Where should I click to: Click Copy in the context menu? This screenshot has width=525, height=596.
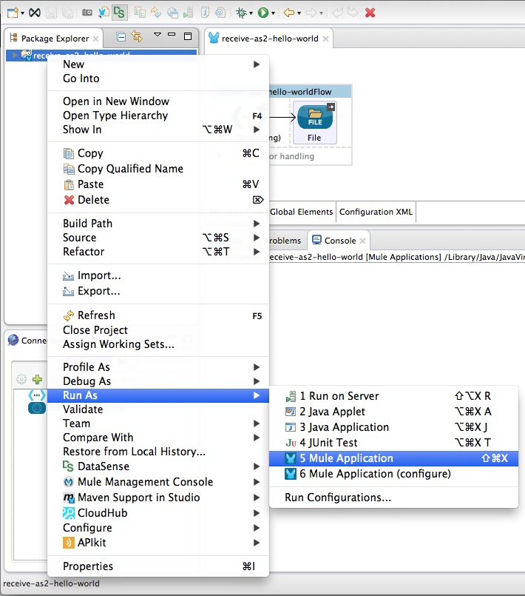[x=158, y=153]
